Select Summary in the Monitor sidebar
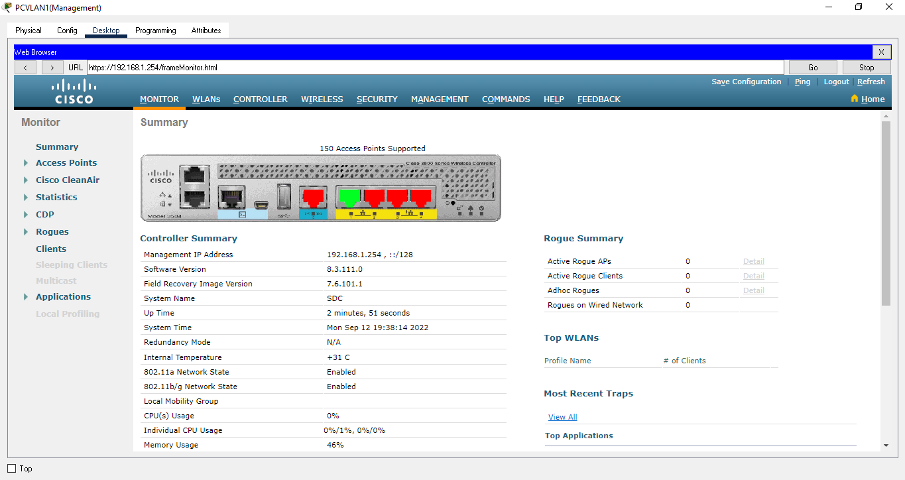905x480 pixels. 57,147
